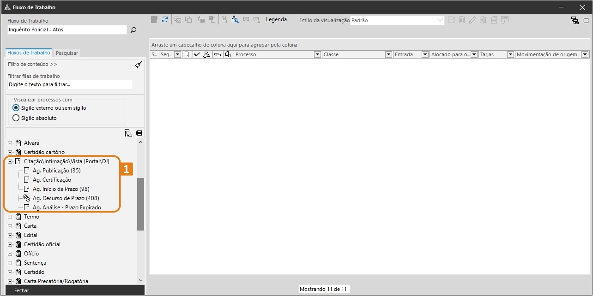Click the bookmark column header icon
Viewport: 593px width, 296px height.
pyautogui.click(x=187, y=54)
